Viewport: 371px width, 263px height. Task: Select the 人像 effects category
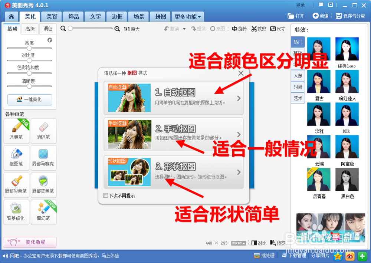(x=298, y=76)
